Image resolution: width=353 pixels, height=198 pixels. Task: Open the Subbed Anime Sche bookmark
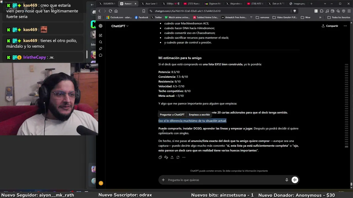[206, 17]
